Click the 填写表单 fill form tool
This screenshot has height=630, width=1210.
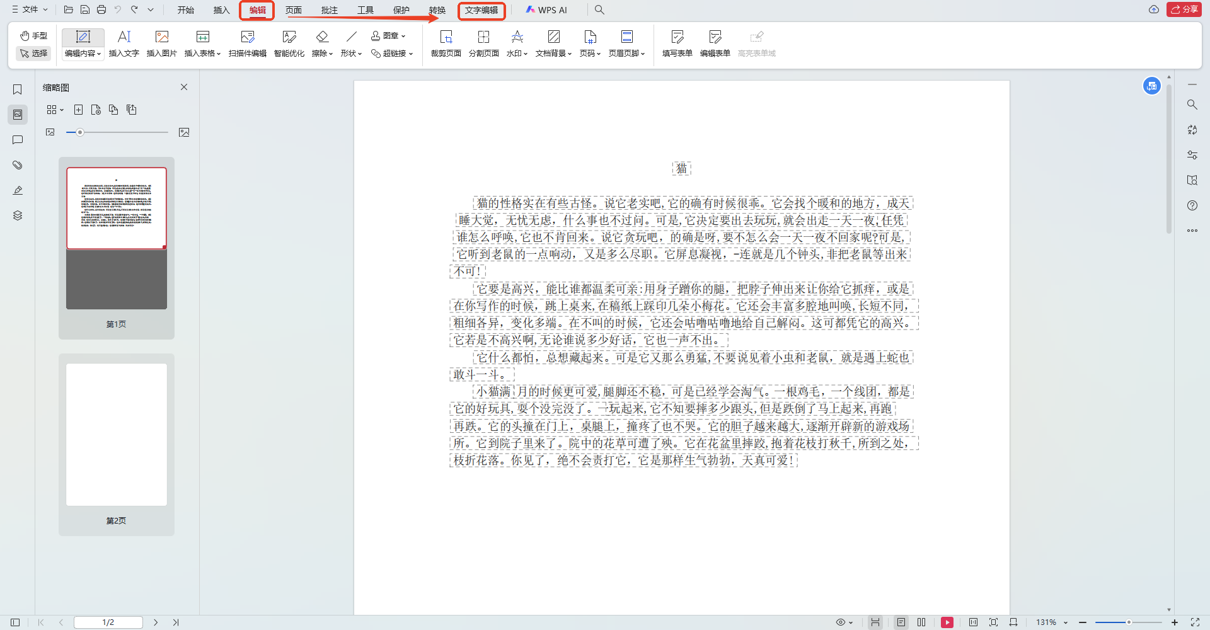coord(677,44)
